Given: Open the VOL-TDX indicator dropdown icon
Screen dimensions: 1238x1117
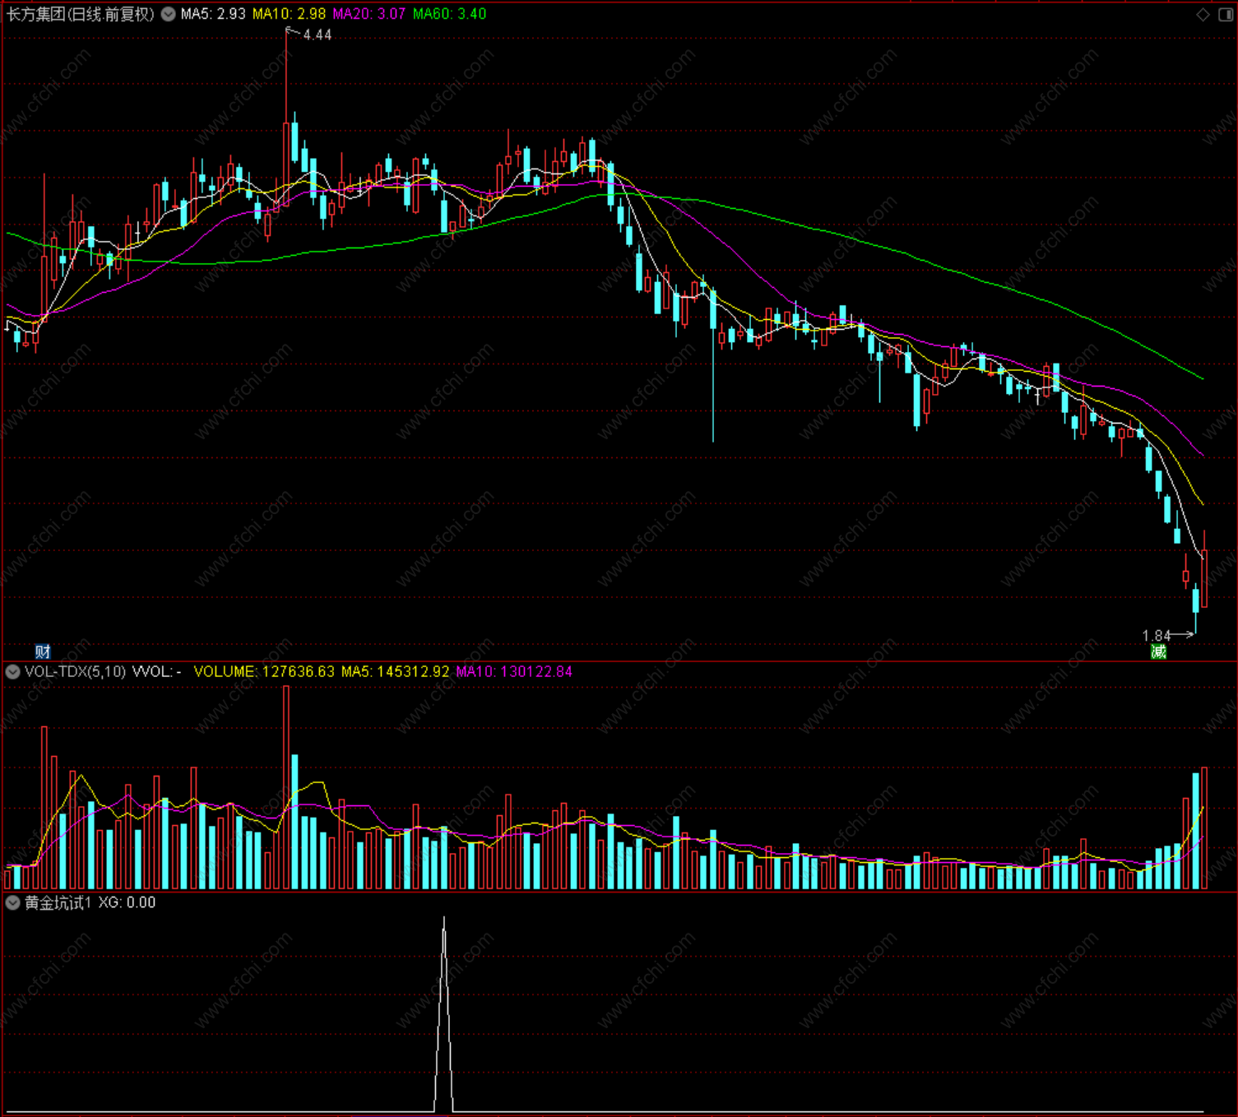Looking at the screenshot, I should click(x=12, y=672).
